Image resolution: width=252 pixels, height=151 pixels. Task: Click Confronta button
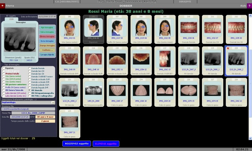pos(47,50)
